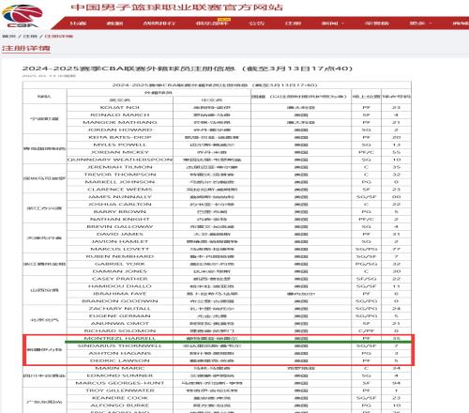Select the DAMIAN JONES name cell
The width and height of the screenshot is (469, 413).
point(120,271)
